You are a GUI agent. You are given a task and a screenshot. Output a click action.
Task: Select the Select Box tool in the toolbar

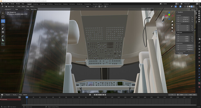[3, 13]
